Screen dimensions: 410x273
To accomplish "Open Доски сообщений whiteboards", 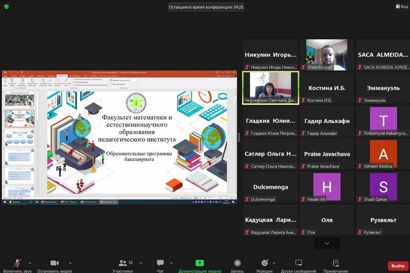I will pyautogui.click(x=298, y=263).
